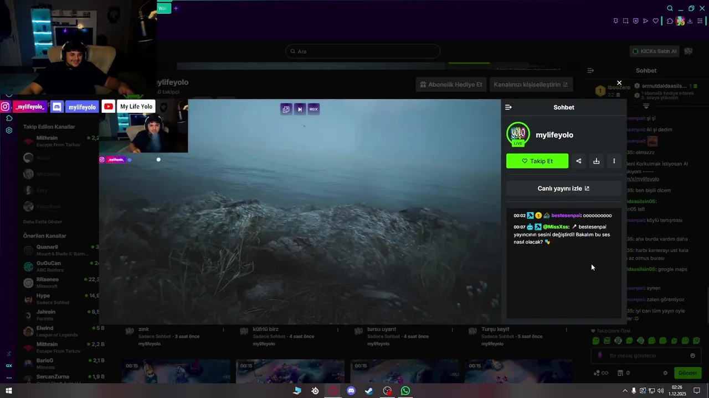This screenshot has width=709, height=398.
Task: Click the browser downloads icon
Action: point(690,21)
